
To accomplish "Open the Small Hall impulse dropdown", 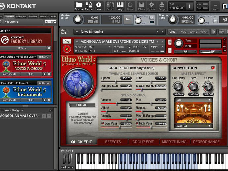I will coord(193,126).
